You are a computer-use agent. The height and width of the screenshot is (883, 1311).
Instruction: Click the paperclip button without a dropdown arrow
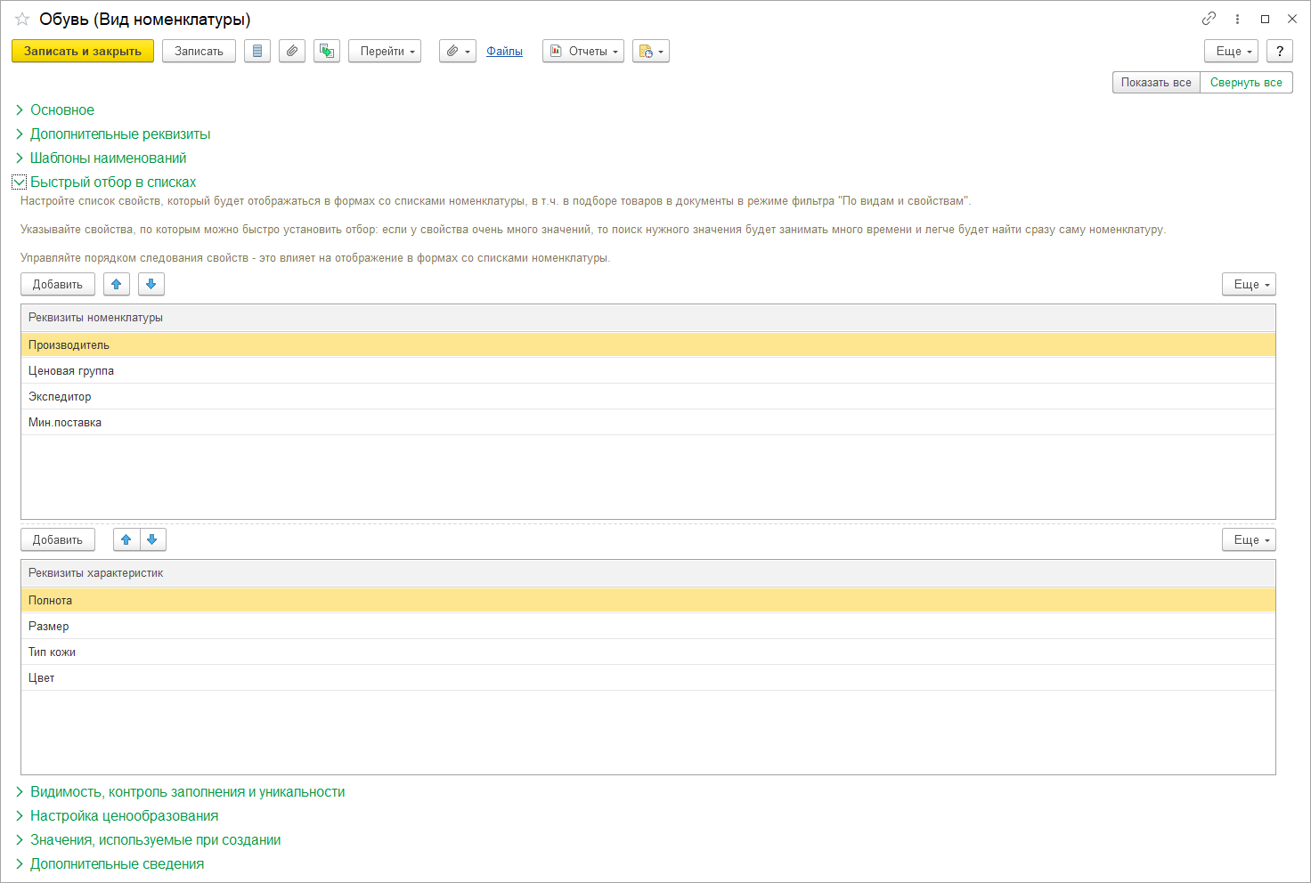click(292, 52)
